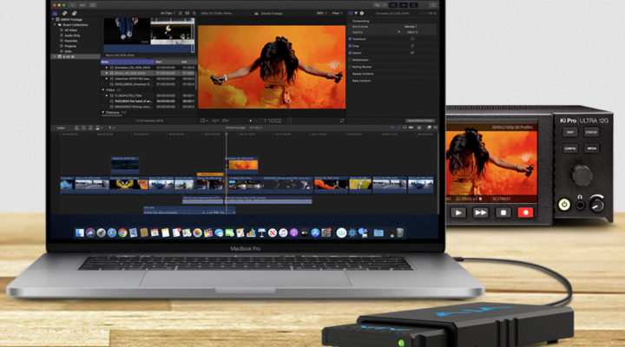Select the All Video smart collection
625x347 pixels.
tap(71, 29)
